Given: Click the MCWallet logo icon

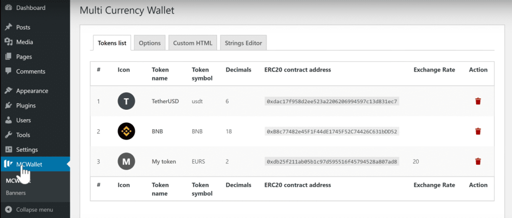Looking at the screenshot, I should point(8,164).
